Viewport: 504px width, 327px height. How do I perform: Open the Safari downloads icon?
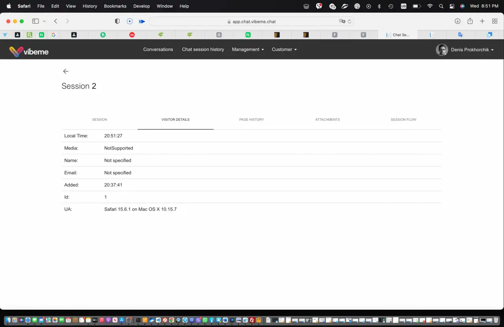coord(458,21)
